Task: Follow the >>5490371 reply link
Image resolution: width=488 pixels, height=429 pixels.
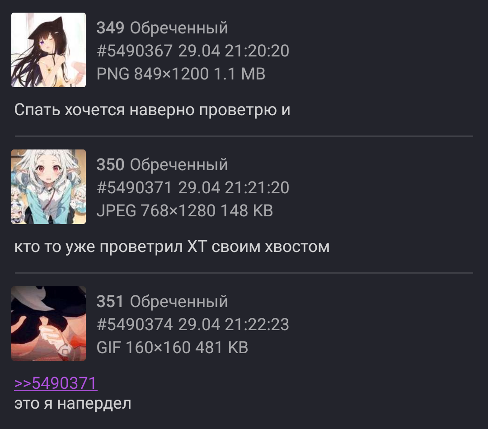Action: [x=56, y=383]
